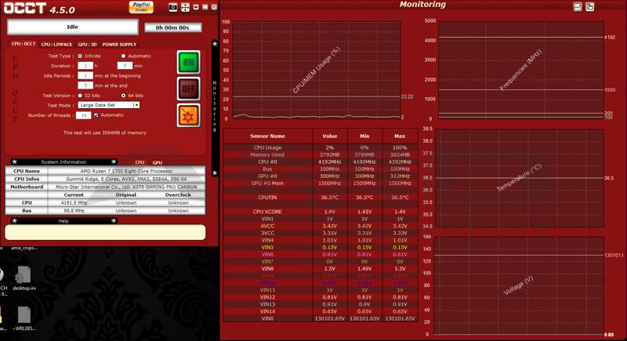627x341 pixels.
Task: Click the Max column header
Action: [400, 136]
